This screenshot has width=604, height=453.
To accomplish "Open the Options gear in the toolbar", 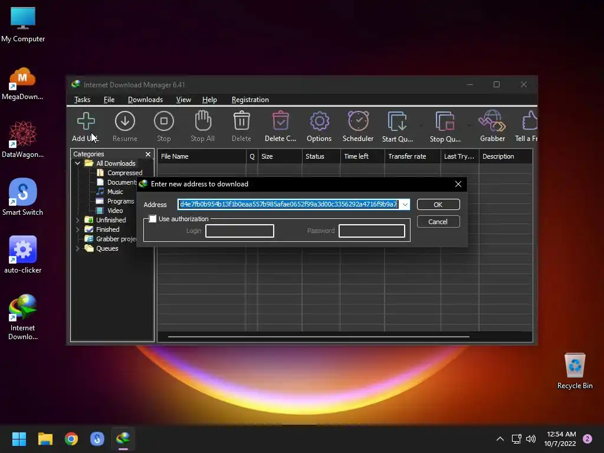I will point(319,122).
